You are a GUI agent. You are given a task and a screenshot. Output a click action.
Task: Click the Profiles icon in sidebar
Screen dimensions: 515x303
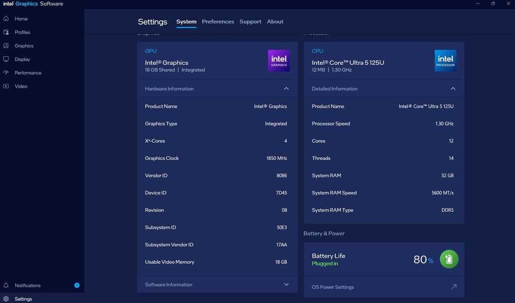tap(6, 32)
